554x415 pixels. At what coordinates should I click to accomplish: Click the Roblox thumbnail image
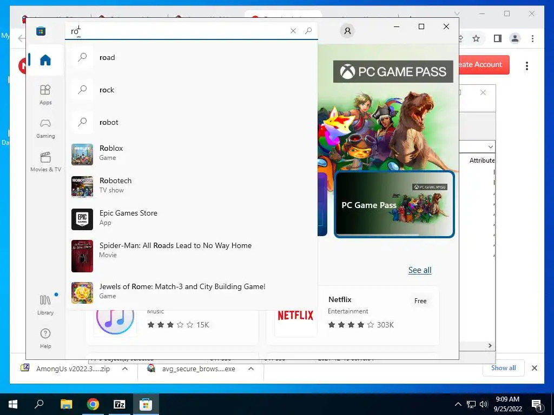pos(82,154)
